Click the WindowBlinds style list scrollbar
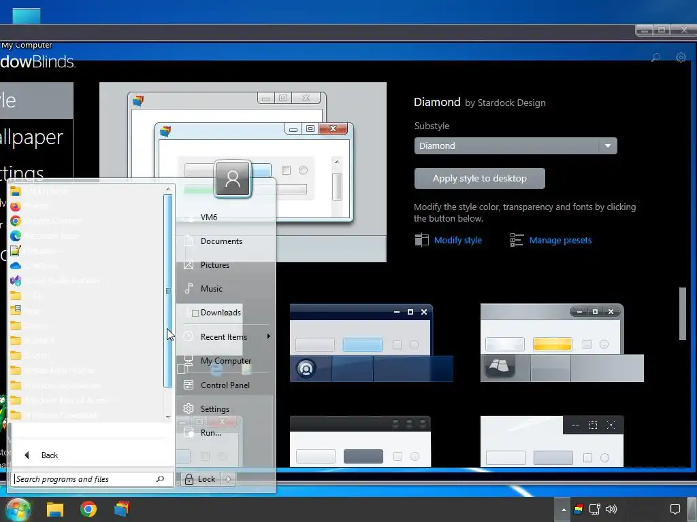The image size is (697, 522). point(683,314)
